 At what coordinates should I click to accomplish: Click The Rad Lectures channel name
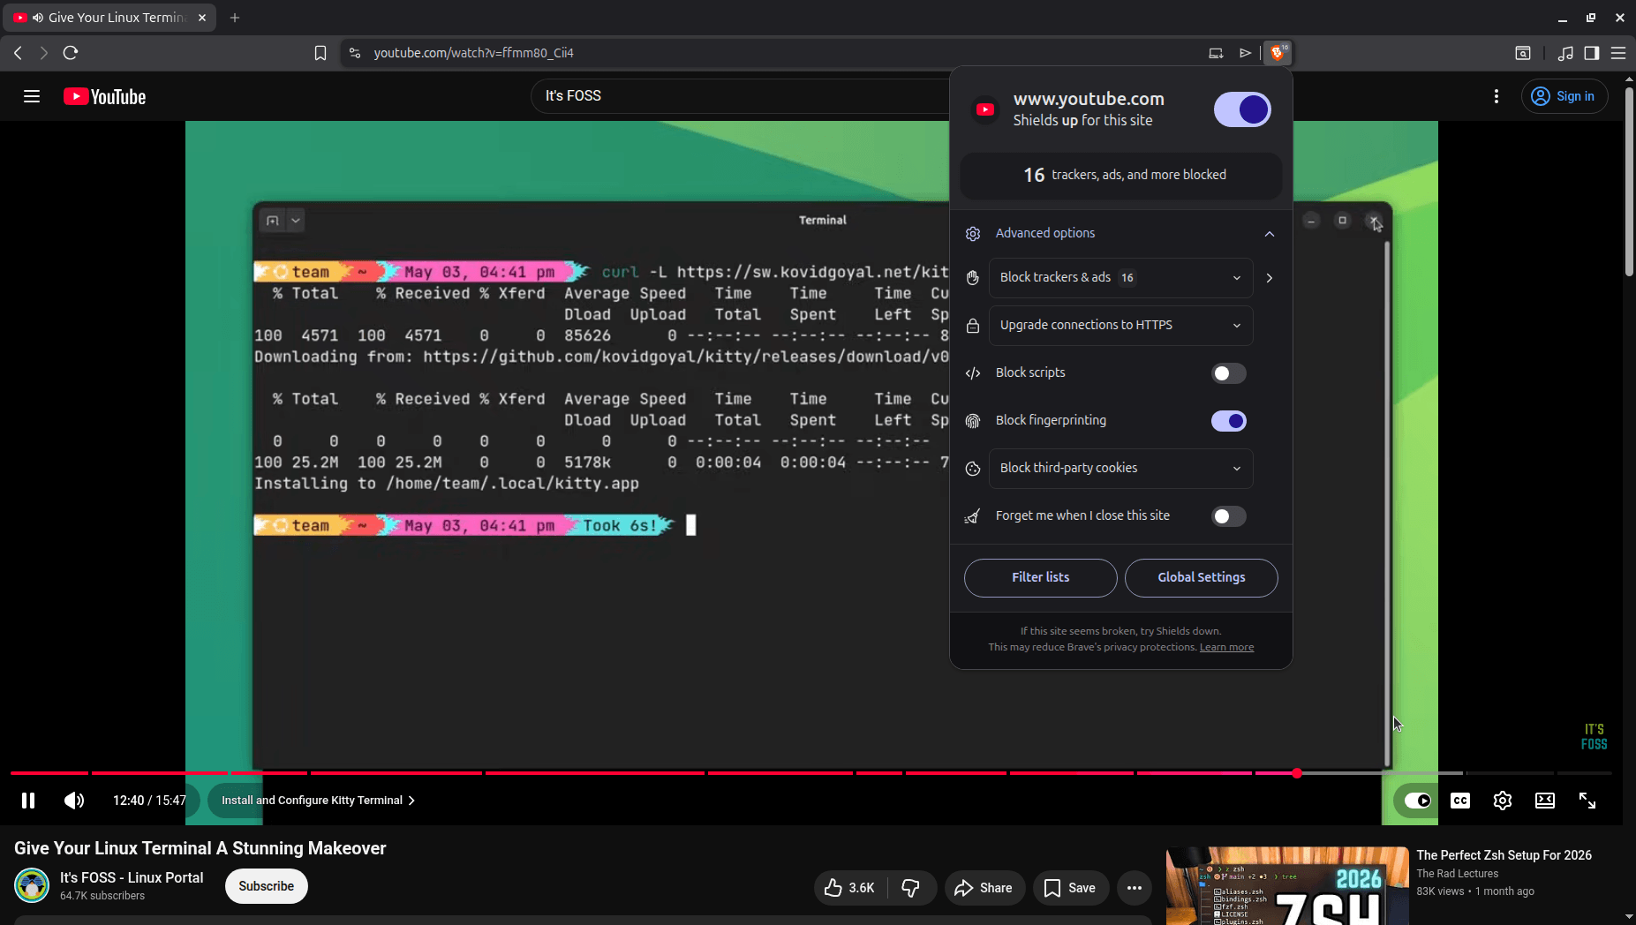[1457, 874]
